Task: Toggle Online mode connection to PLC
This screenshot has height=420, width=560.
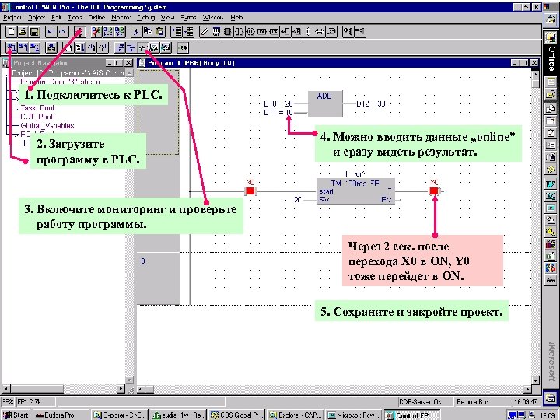Action: click(x=79, y=32)
